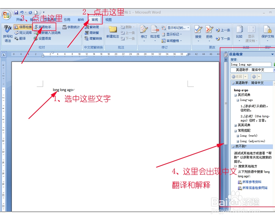Collapse 英汉词典 tree node
The width and height of the screenshot is (275, 220).
(x=235, y=95)
